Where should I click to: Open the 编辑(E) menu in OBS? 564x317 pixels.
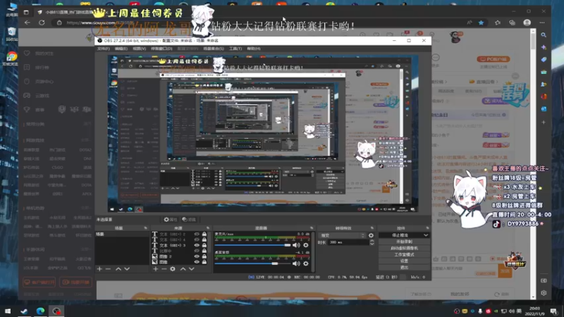coord(121,49)
